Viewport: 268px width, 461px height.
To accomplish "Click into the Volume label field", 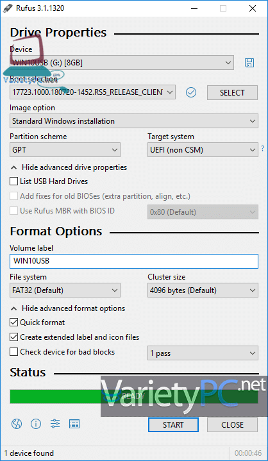I will (134, 262).
